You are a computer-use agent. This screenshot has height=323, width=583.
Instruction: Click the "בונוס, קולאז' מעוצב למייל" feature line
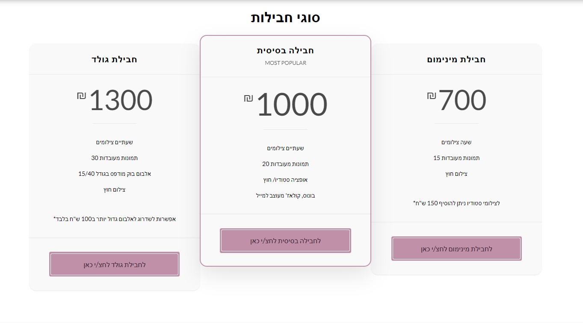pos(285,195)
